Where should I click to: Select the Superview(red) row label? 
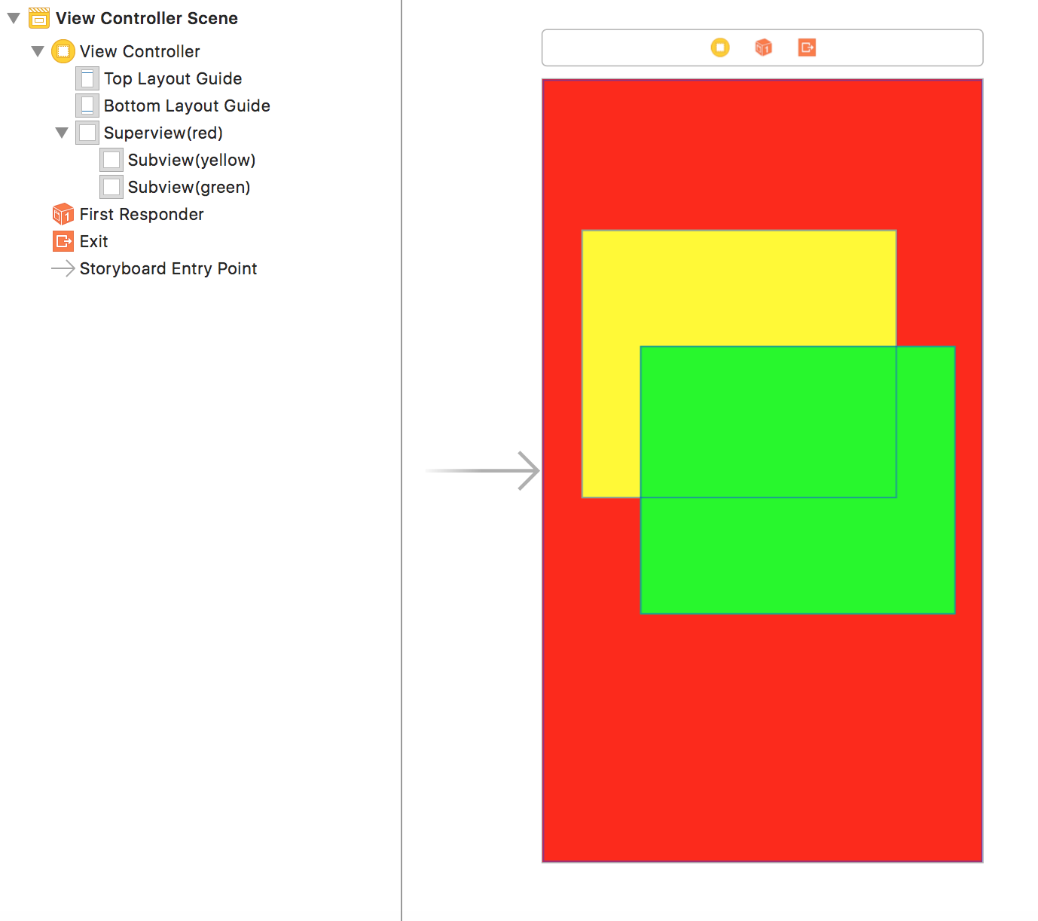(x=163, y=133)
